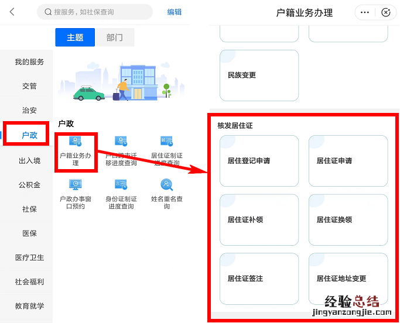Open the 居住登记申请 card
400x323 pixels.
[259, 161]
